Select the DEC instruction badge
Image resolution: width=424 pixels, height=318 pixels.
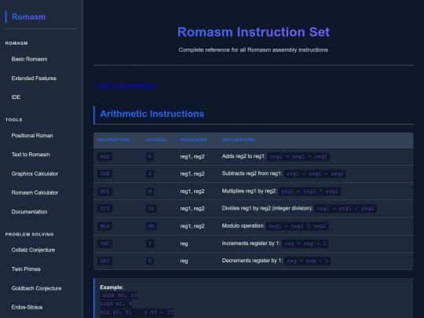[104, 261]
